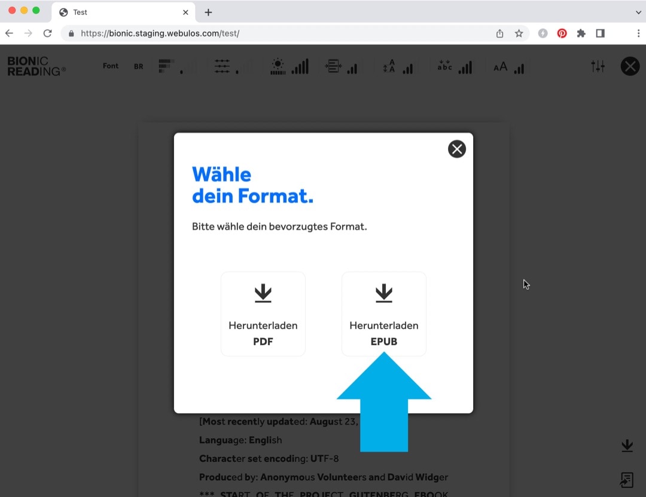Adjust the Fixation bars control

coord(170,66)
